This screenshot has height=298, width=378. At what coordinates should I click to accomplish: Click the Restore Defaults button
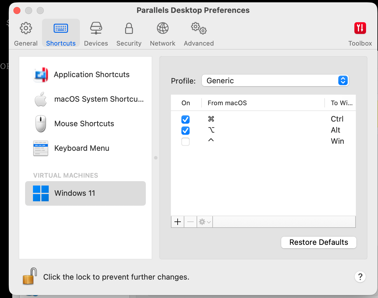click(x=319, y=242)
